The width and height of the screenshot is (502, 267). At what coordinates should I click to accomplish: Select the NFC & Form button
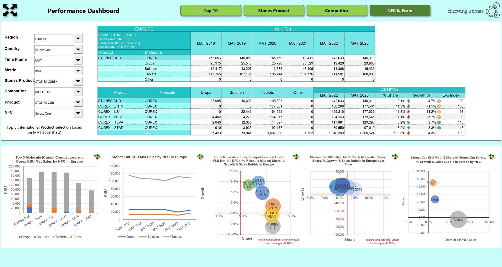click(x=400, y=10)
